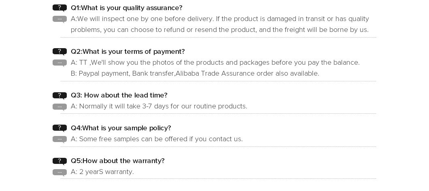Image resolution: width=429 pixels, height=191 pixels.
Task: Click the question mark icon beside Q1
Action: coord(59,8)
